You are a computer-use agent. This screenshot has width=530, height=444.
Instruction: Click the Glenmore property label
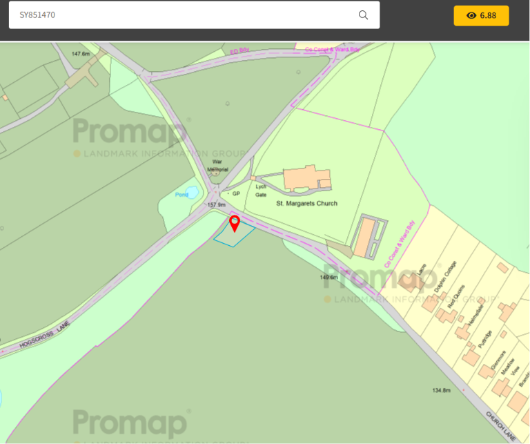point(498,360)
